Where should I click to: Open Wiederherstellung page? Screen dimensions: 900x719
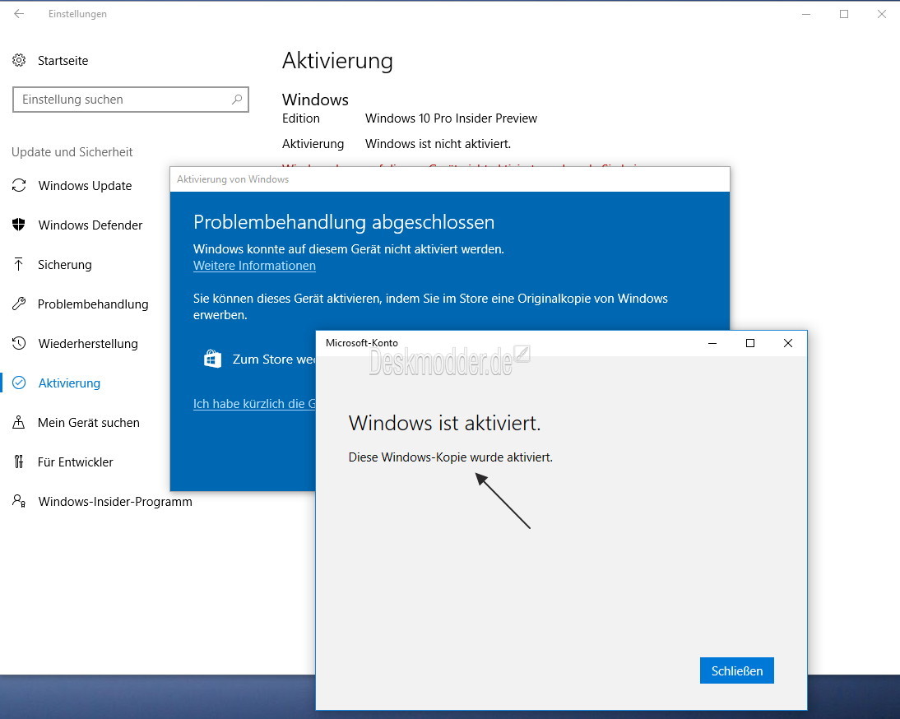point(88,344)
